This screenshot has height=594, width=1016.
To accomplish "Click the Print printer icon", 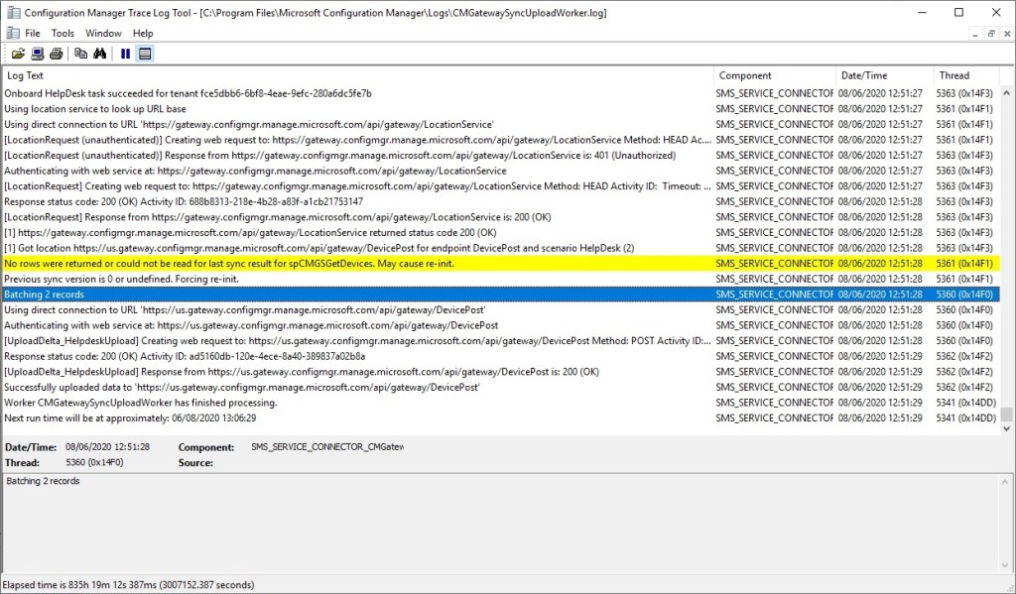I will click(56, 54).
